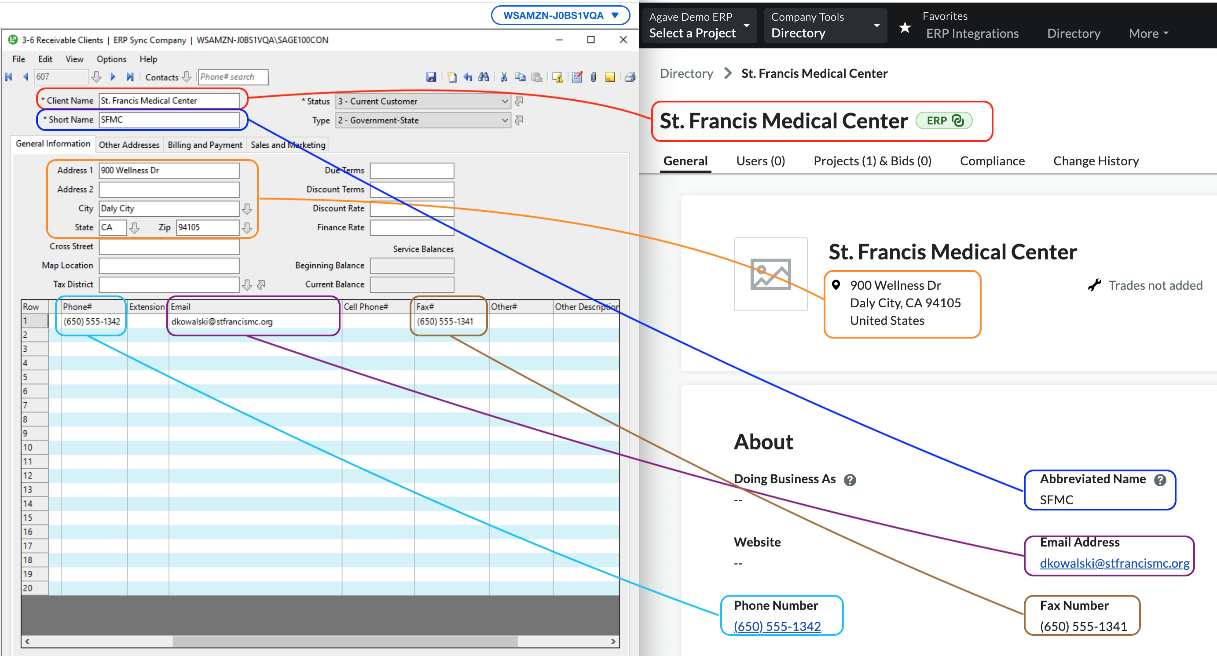Click the Save floppy disk toolbar icon

click(430, 77)
